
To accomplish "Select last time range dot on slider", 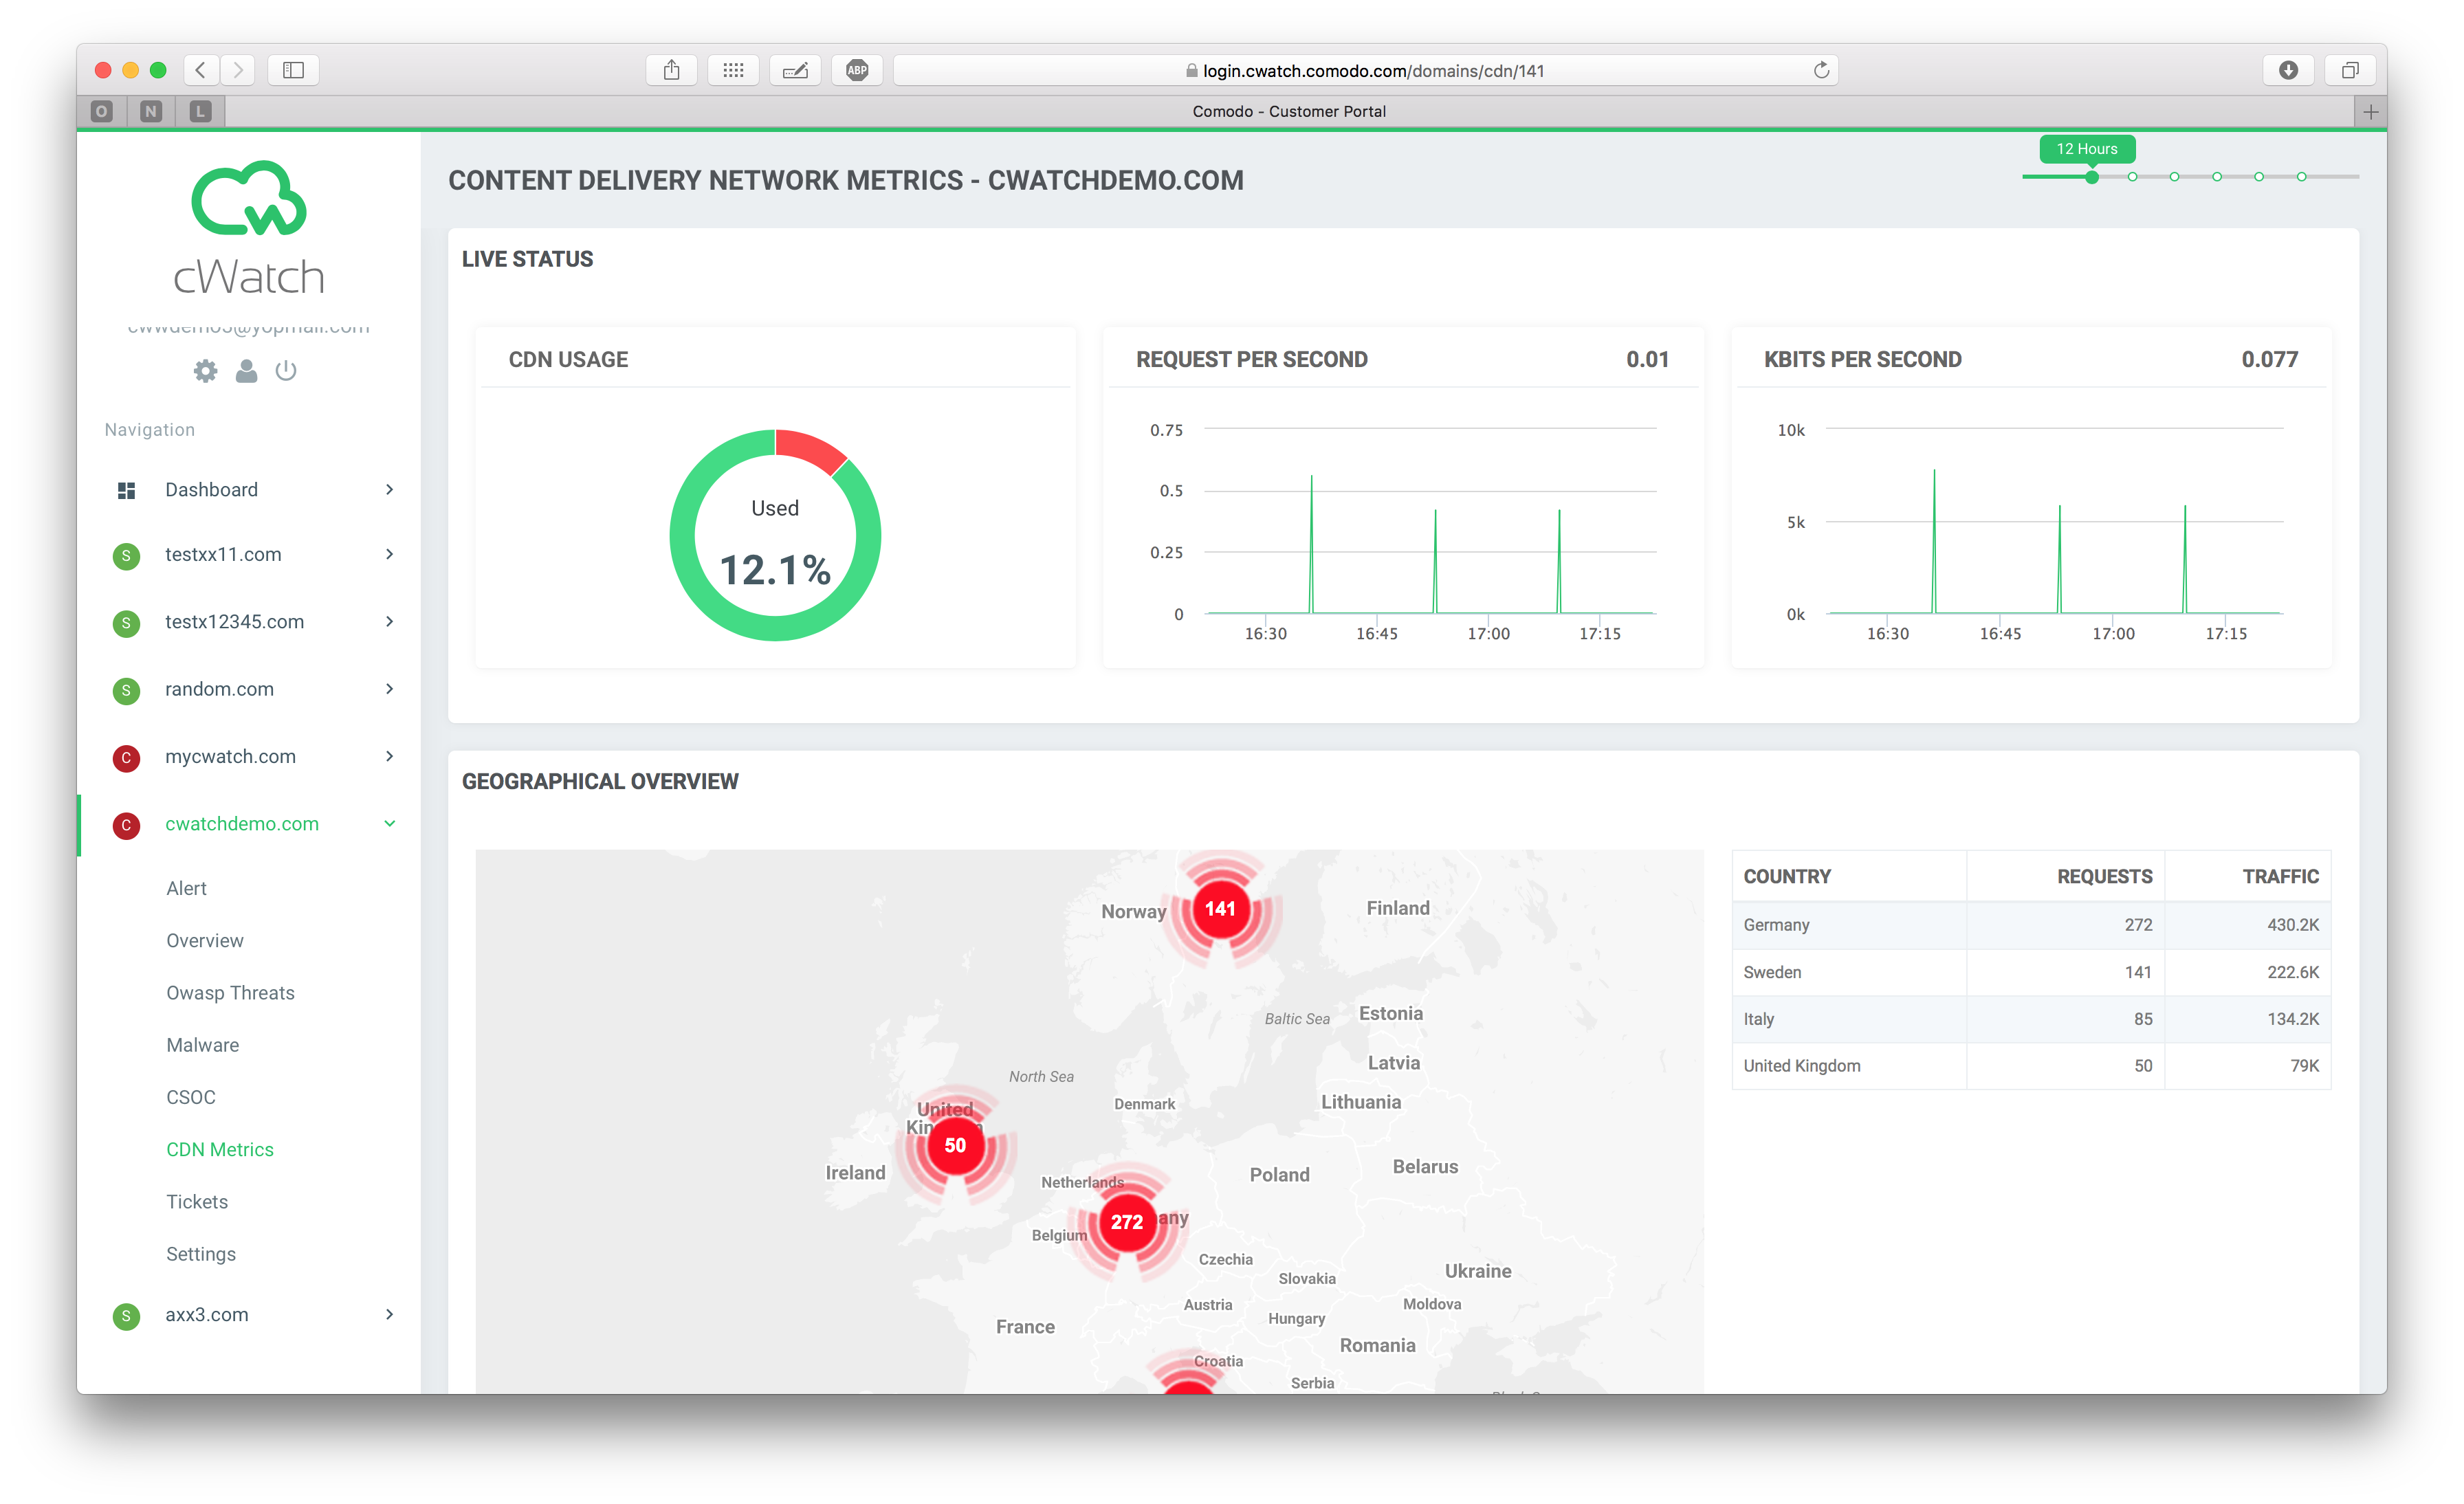I will coord(2302,177).
